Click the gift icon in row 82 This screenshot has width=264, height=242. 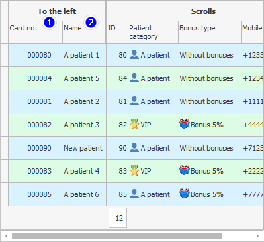point(185,124)
